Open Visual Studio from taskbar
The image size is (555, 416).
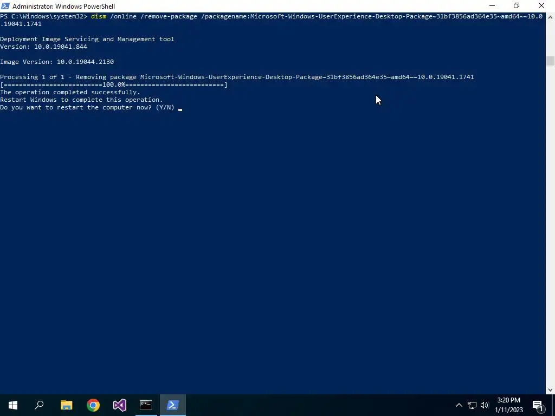[x=120, y=405]
